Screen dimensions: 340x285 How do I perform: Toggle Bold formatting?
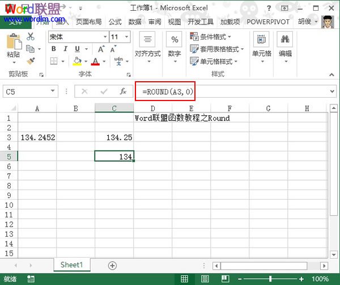[x=54, y=49]
